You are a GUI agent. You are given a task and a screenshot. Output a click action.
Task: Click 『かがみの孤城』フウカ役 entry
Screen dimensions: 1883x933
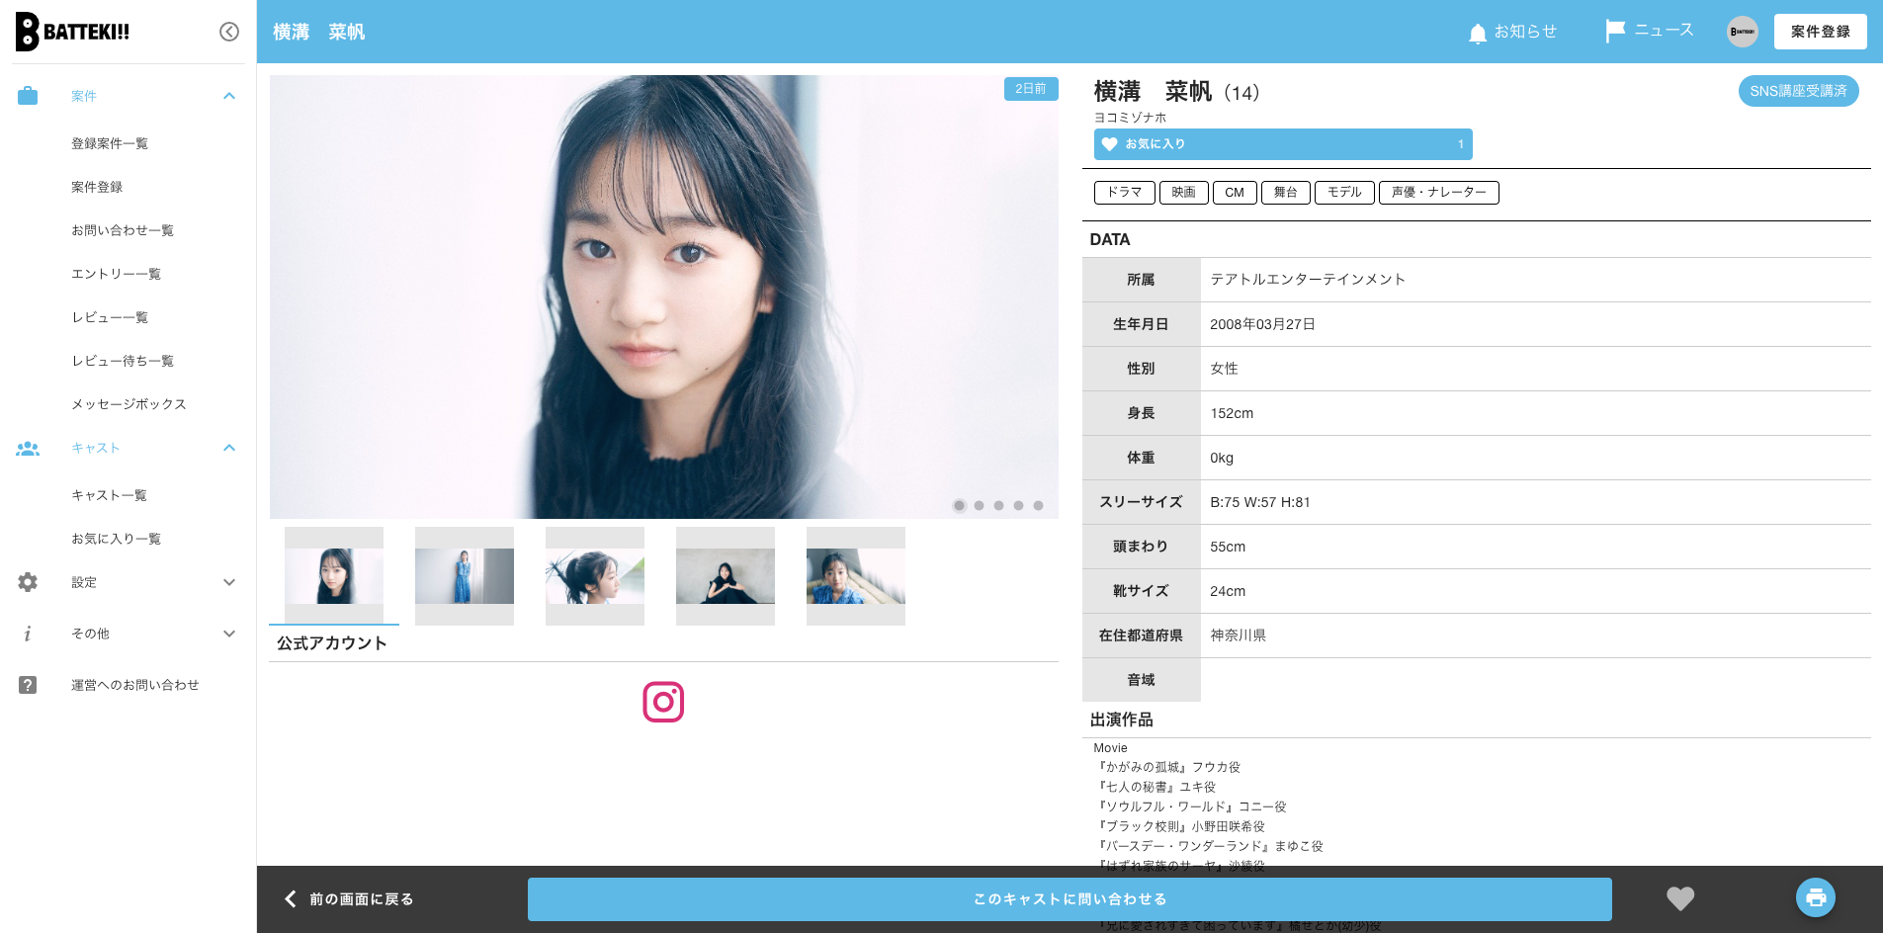(x=1167, y=767)
